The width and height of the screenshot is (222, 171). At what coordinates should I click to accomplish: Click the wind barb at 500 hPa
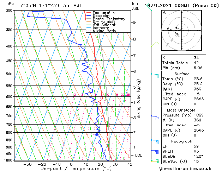click(x=155, y=75)
